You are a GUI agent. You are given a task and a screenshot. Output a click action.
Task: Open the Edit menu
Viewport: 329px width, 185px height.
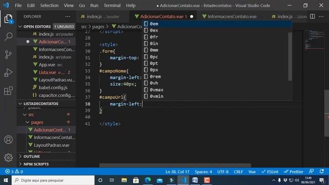[31, 5]
